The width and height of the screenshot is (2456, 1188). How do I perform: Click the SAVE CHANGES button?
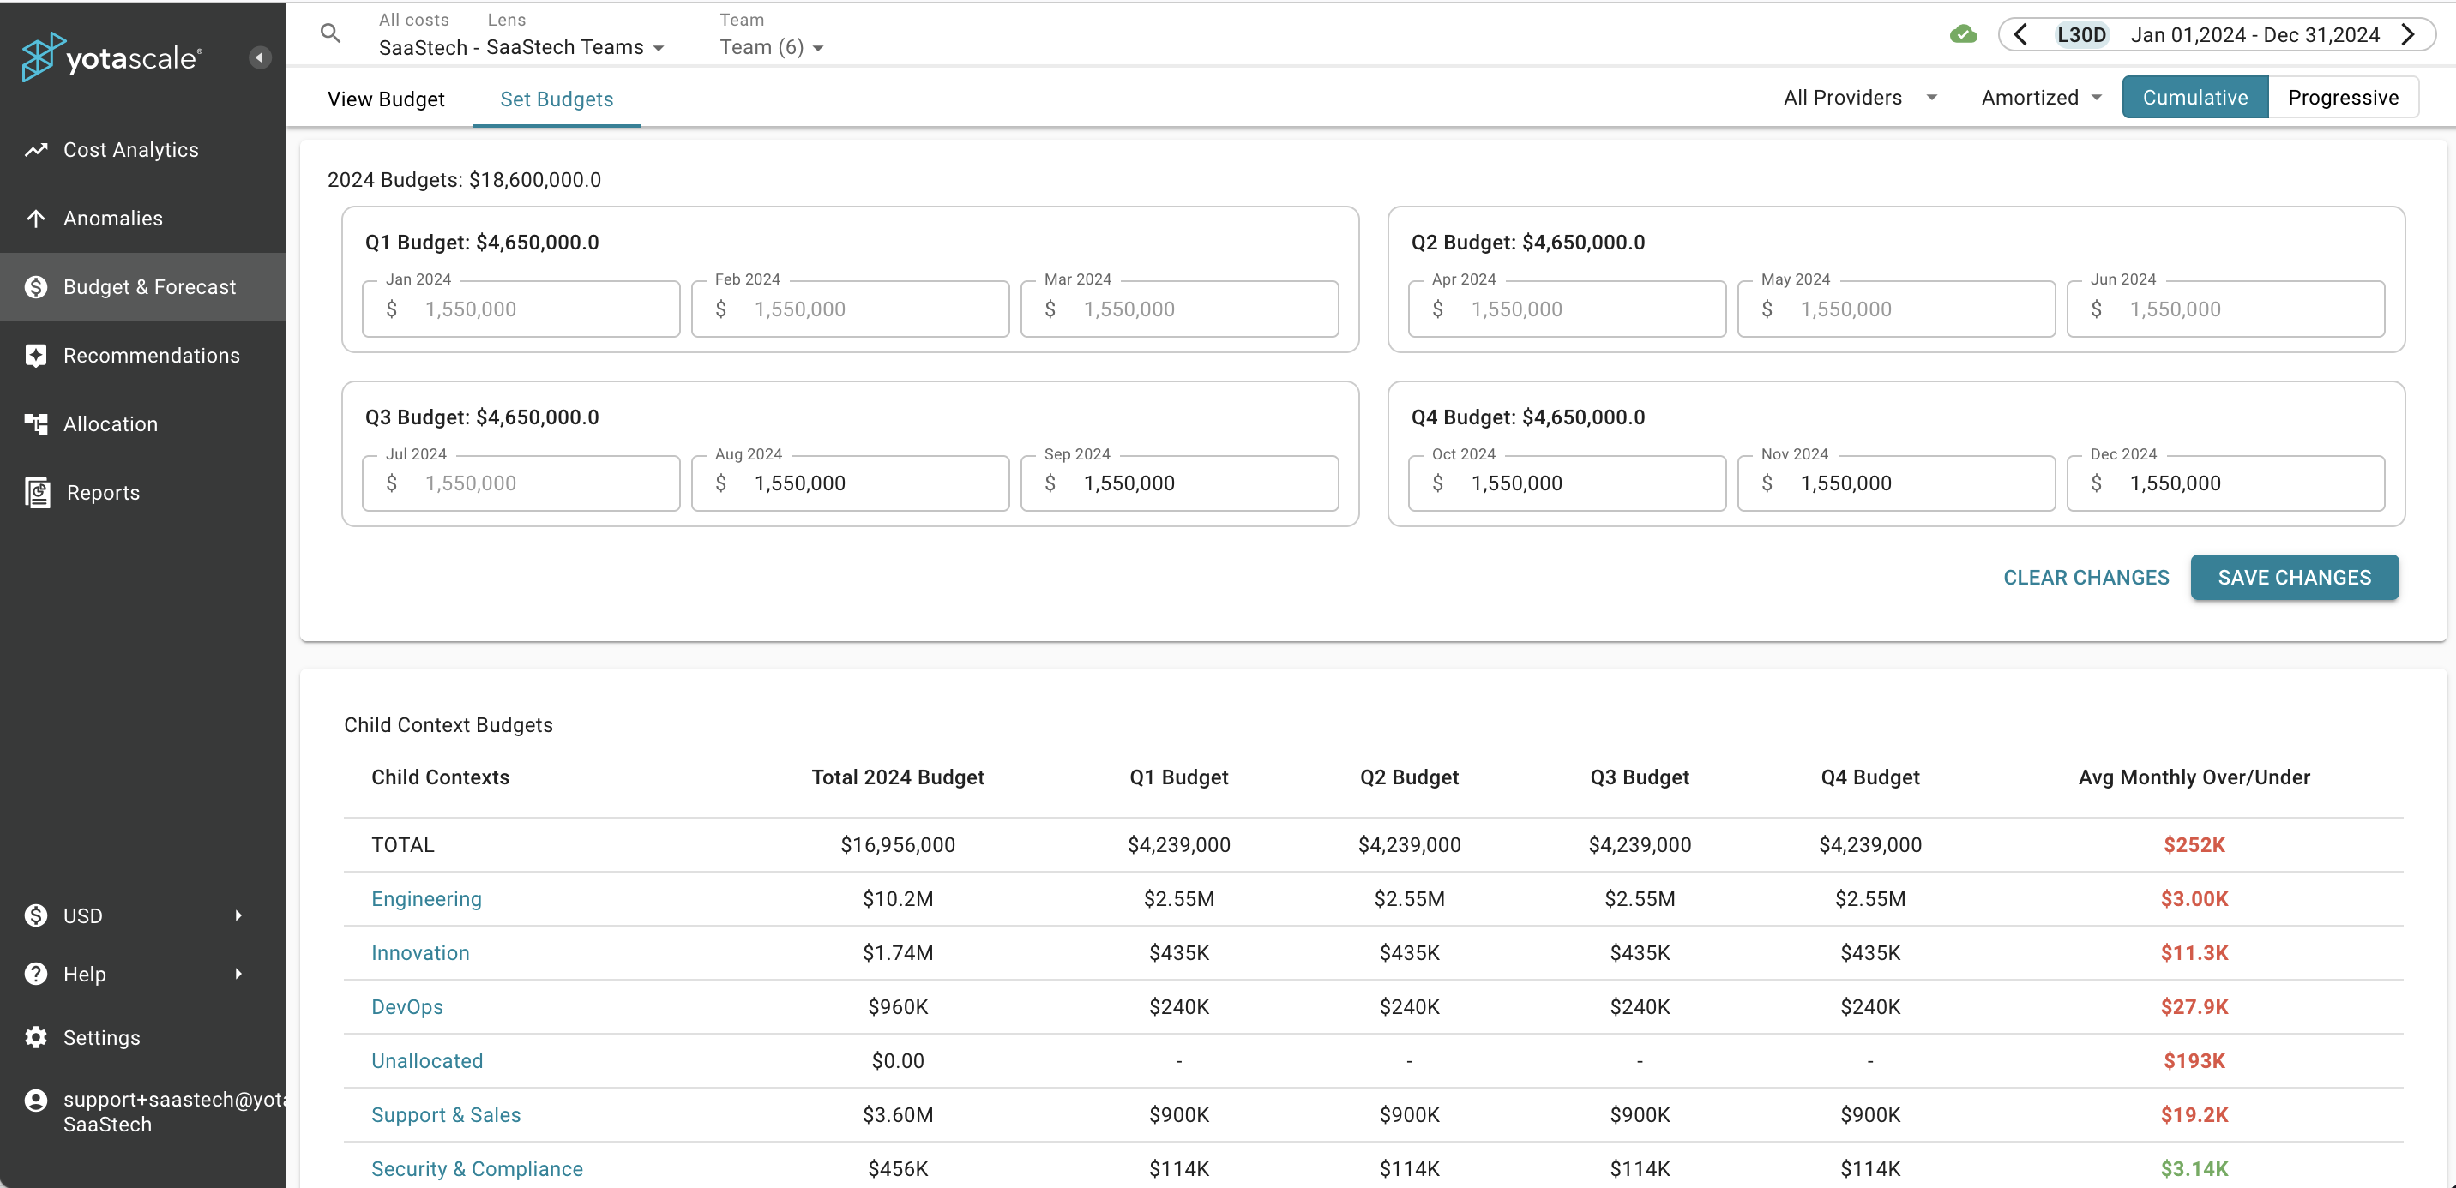tap(2294, 578)
